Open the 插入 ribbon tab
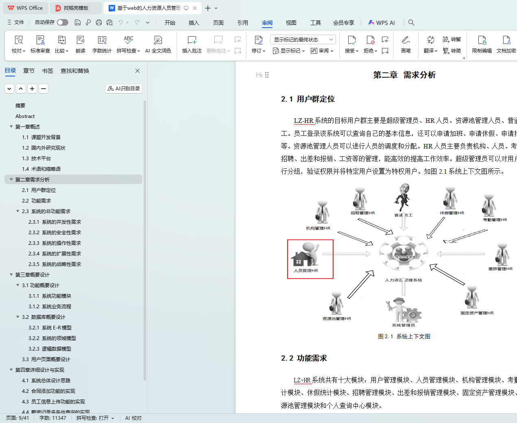Screen dimensions: 517x423 [x=194, y=22]
